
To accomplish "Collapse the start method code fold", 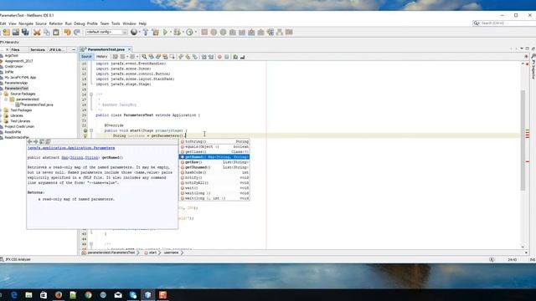I will click(91, 130).
